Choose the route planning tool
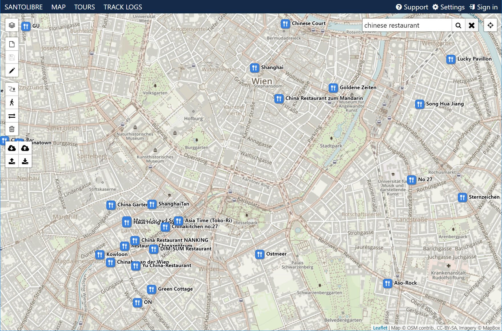Screen dimensions: 502x331 tap(12, 89)
